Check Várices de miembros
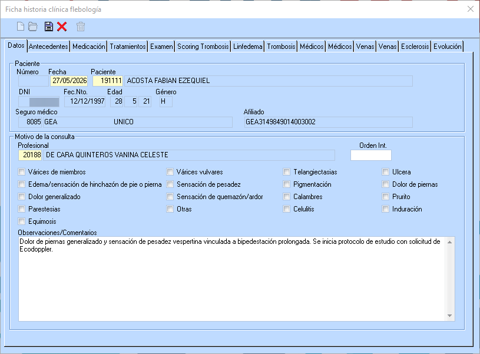Screen dimensions: 480x354 (21, 172)
